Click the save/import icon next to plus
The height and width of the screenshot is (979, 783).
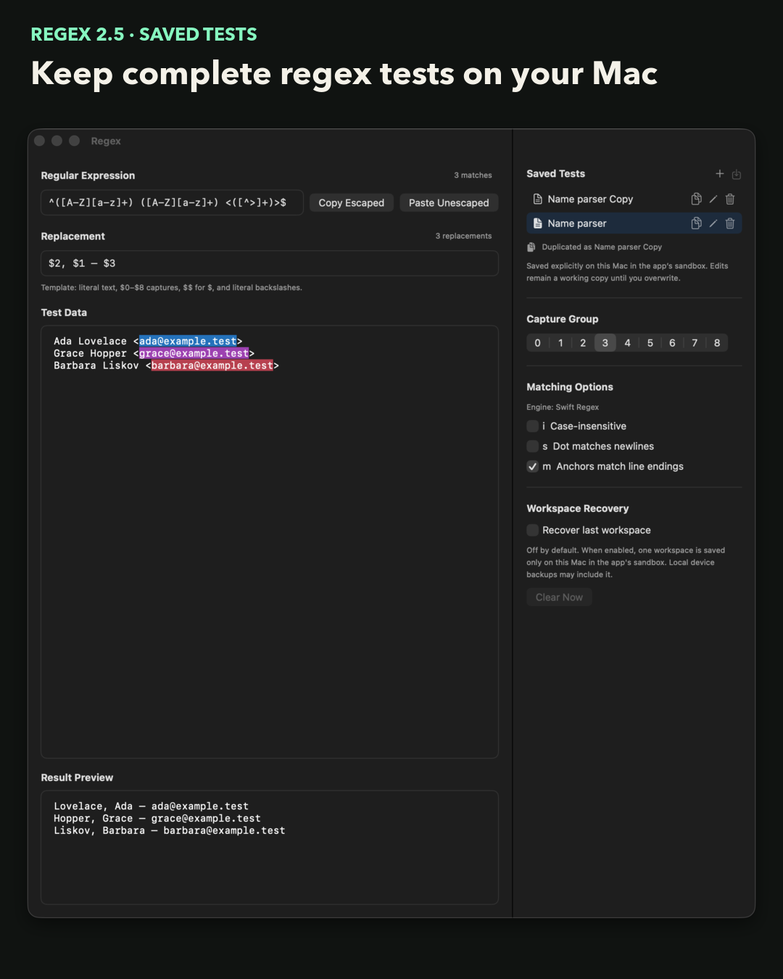(x=737, y=174)
